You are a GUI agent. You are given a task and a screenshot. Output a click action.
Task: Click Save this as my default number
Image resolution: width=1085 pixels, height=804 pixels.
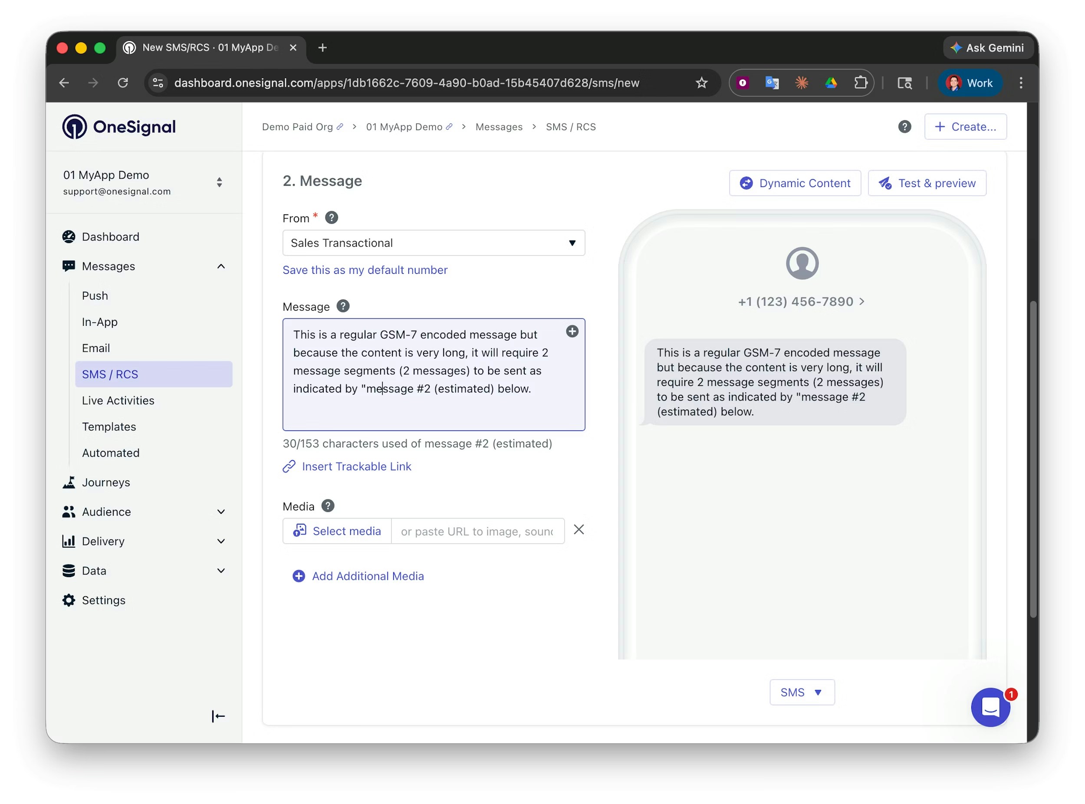pyautogui.click(x=365, y=270)
